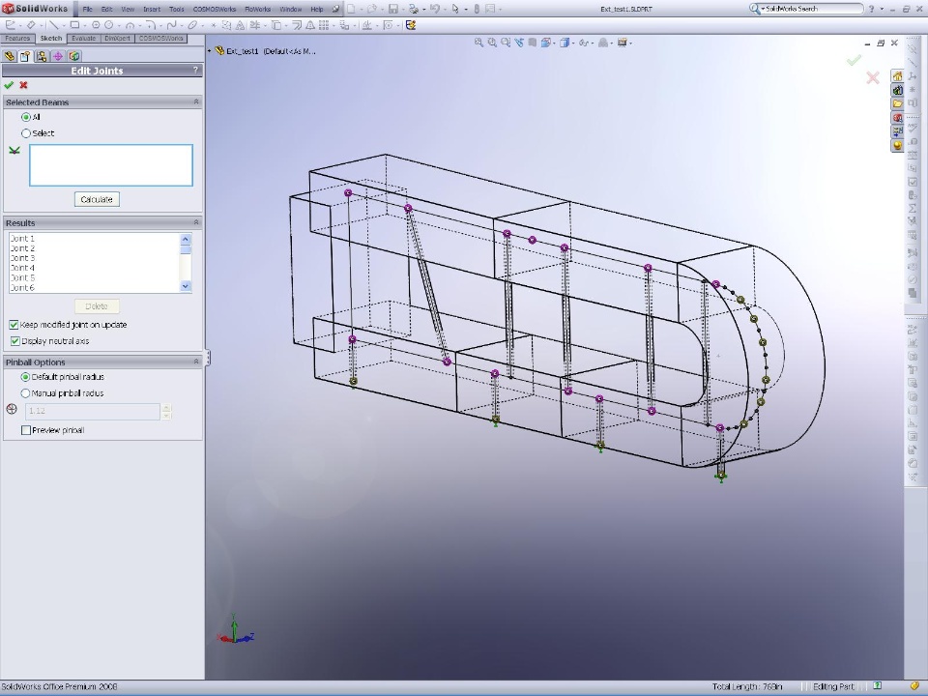Uncheck Keep modified joint on update

pyautogui.click(x=14, y=325)
